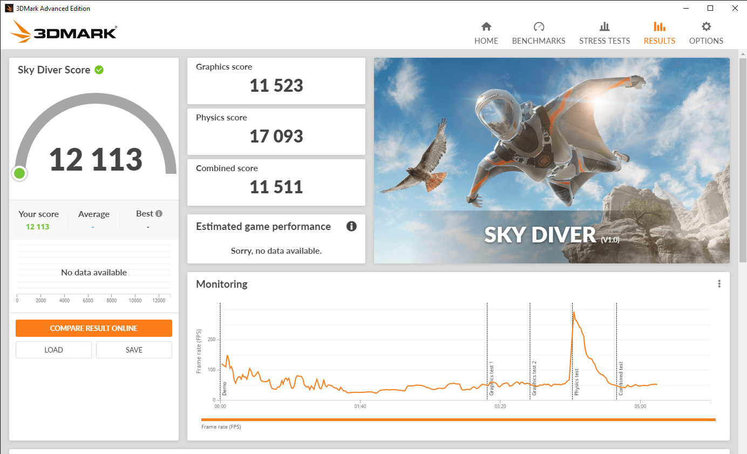Click the Sky Diver banner image
This screenshot has width=747, height=454.
(x=552, y=161)
